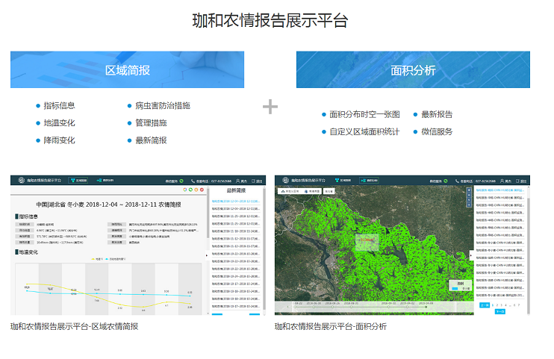Viewport: 554px width, 359px height.
Task: Click the 面积分析 blue banner
Action: click(413, 70)
